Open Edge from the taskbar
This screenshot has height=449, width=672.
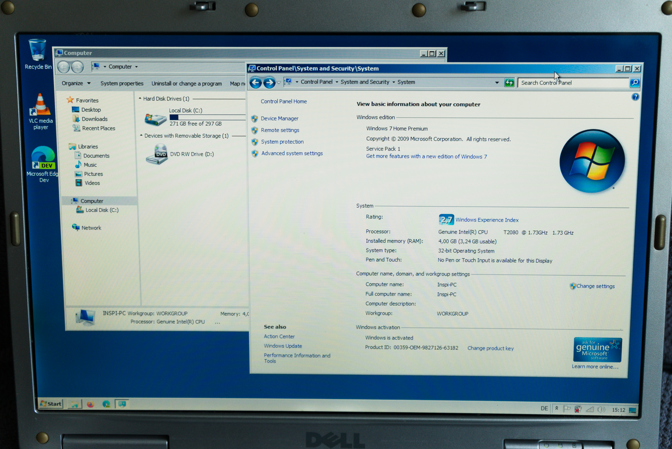106,404
